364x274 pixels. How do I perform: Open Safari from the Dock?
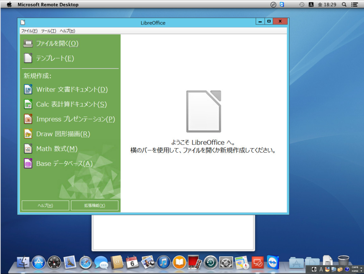[x=86, y=262]
